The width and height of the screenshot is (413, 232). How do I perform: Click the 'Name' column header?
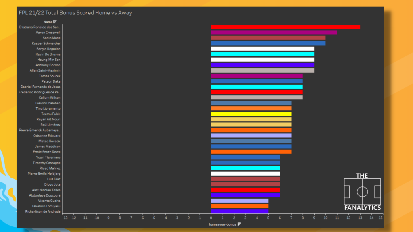[48, 22]
